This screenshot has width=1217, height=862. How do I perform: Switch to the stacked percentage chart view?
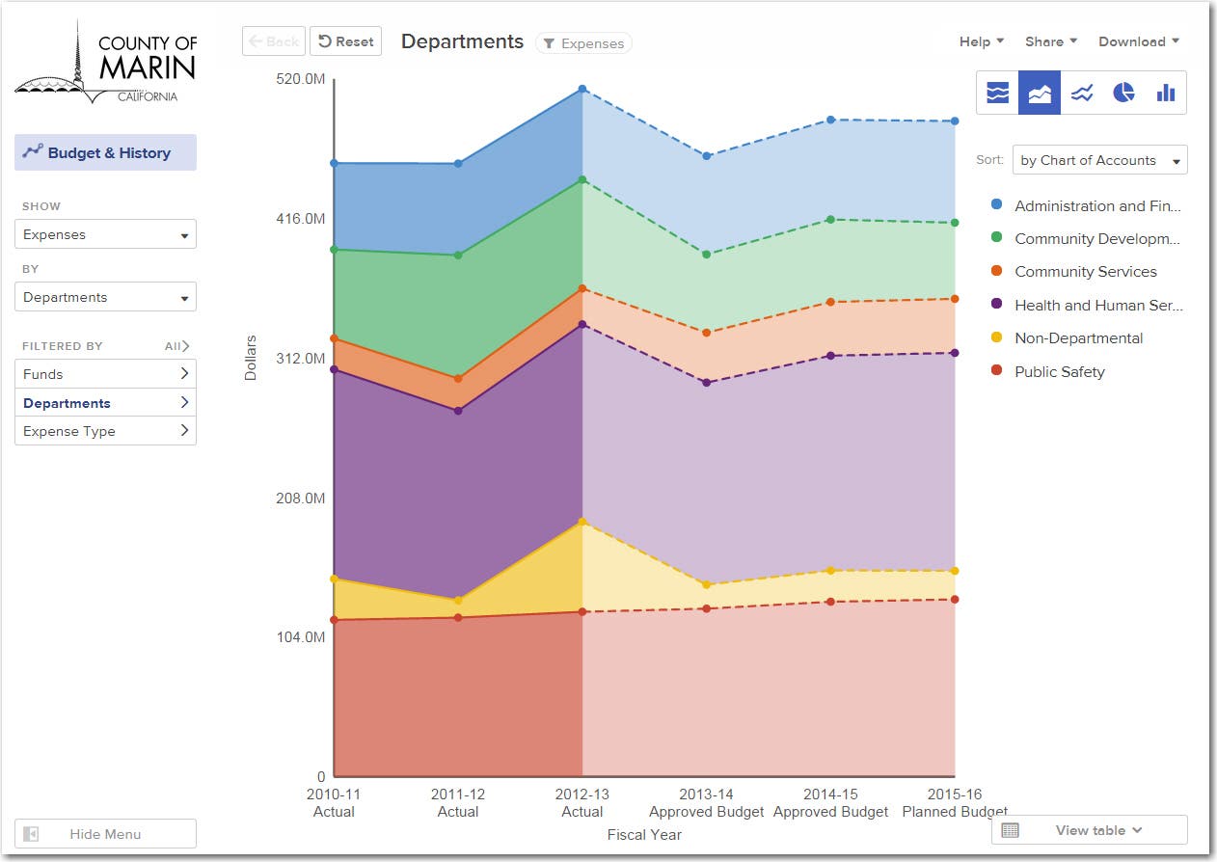(997, 93)
